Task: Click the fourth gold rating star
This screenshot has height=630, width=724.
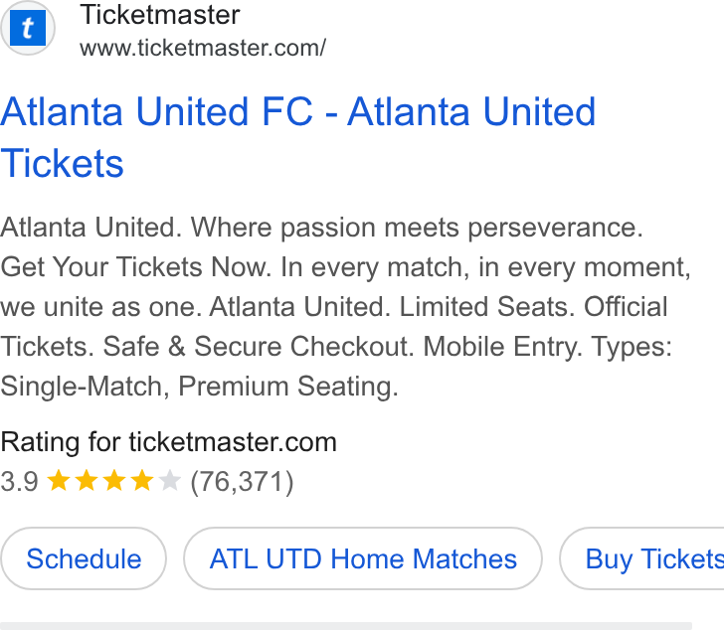Action: point(142,481)
